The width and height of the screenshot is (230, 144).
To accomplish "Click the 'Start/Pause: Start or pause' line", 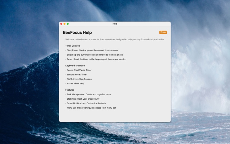I will 91,50.
